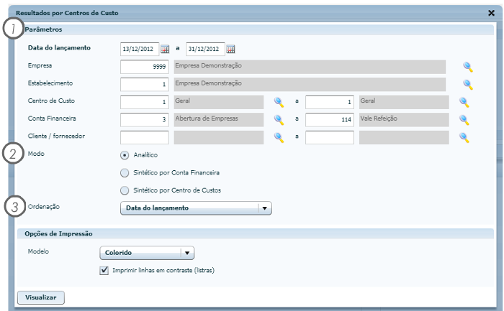
Task: Search Estabelecimento using magnifier icon
Action: 468,85
